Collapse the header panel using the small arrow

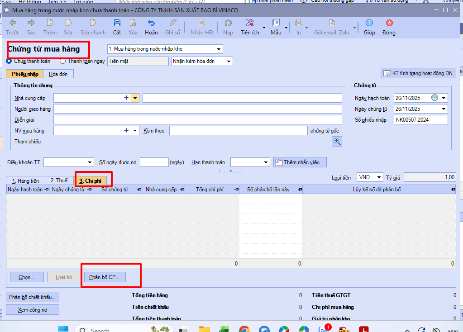click(231, 171)
